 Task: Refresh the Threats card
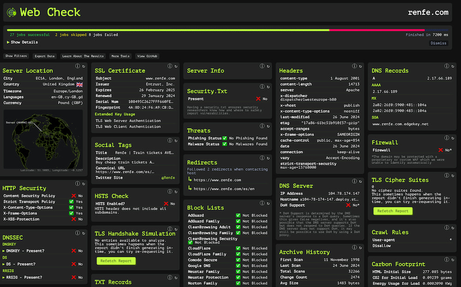(x=268, y=126)
